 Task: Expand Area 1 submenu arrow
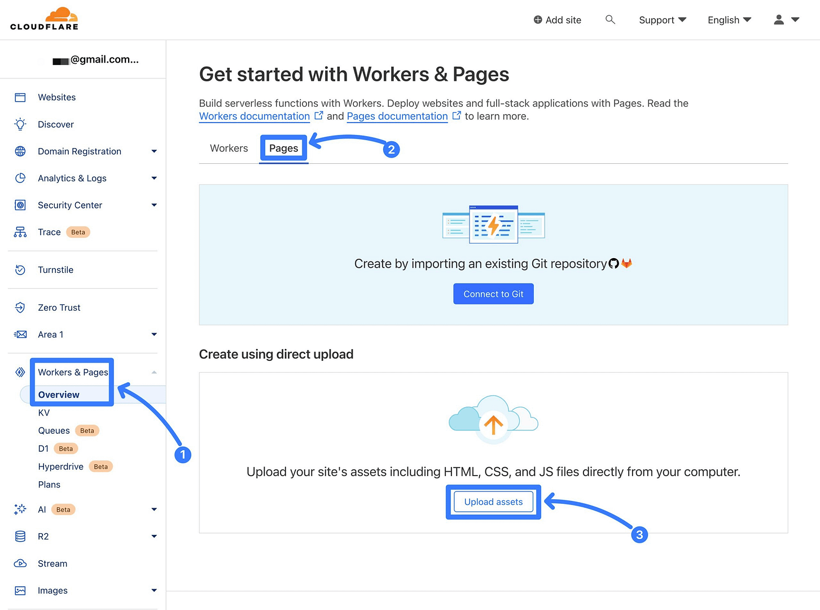click(x=154, y=334)
